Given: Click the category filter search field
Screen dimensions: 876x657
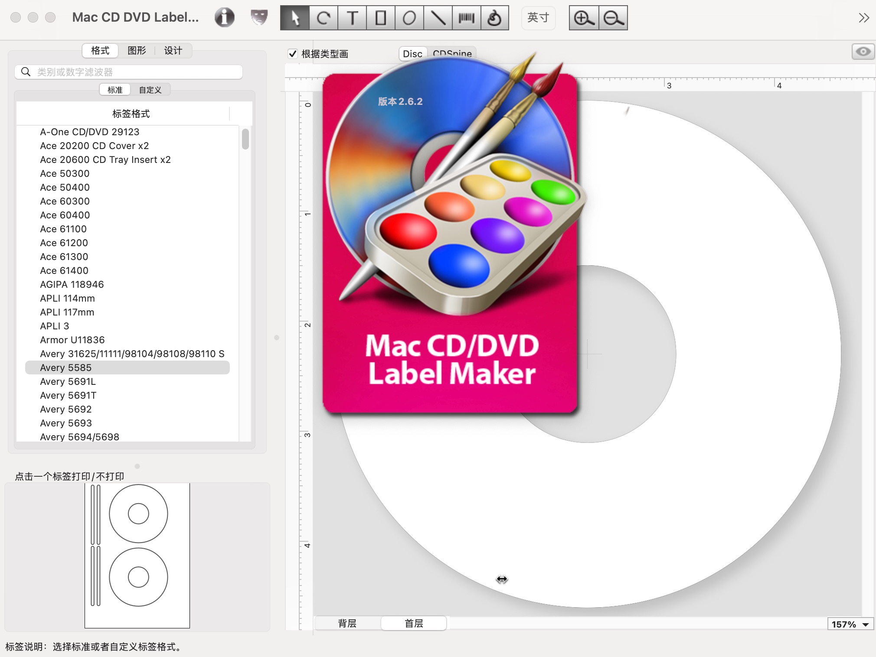Looking at the screenshot, I should [x=128, y=72].
